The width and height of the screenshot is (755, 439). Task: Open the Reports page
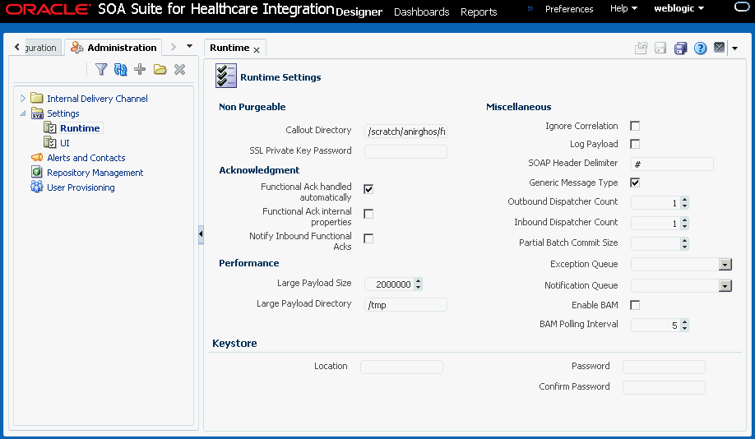click(x=479, y=12)
